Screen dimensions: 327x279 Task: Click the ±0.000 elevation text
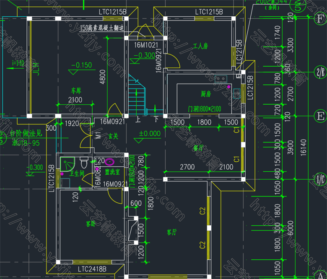point(150,133)
